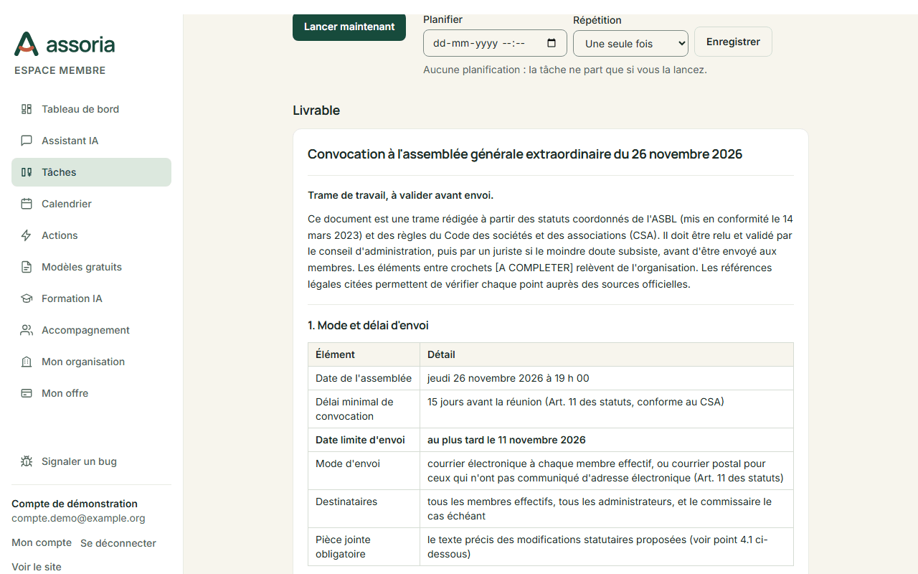Open Mon organisation menu item
This screenshot has height=574, width=918.
91,362
